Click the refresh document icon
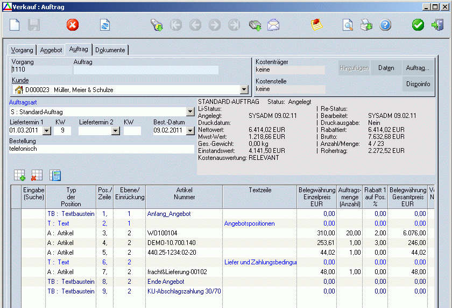452x308 pixels. 104,25
